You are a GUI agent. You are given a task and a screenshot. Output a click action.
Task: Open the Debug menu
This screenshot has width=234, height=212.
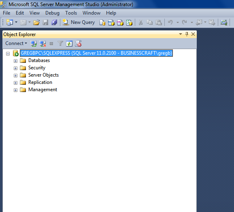[52, 13]
